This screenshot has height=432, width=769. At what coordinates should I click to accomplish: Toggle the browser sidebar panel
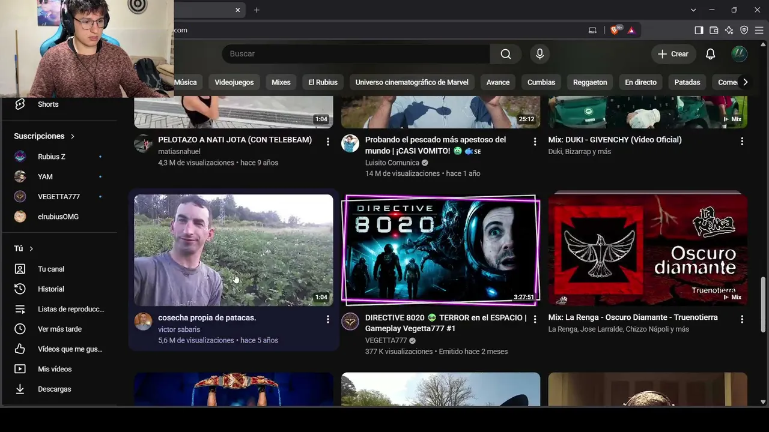(699, 30)
